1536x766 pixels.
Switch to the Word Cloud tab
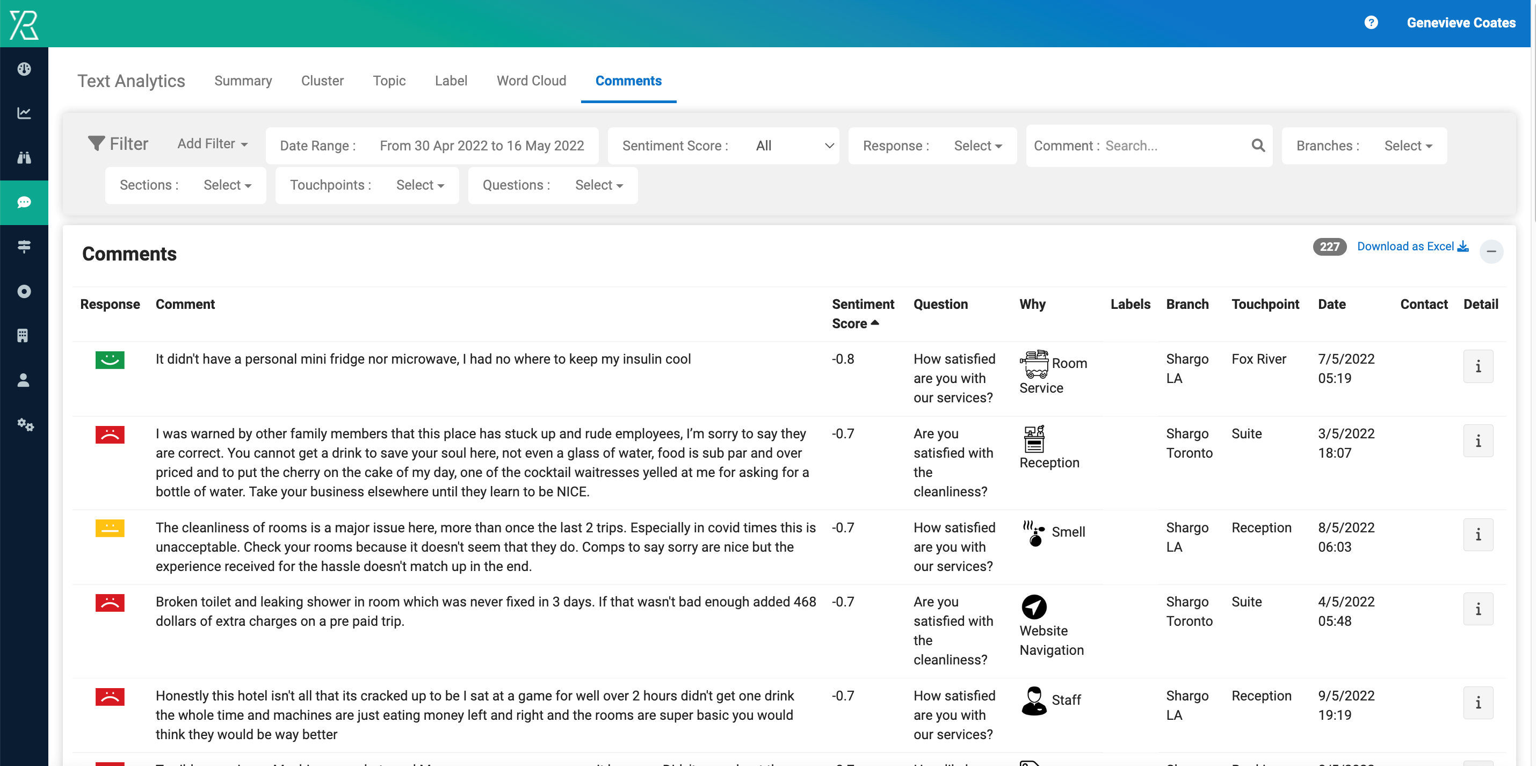point(531,81)
